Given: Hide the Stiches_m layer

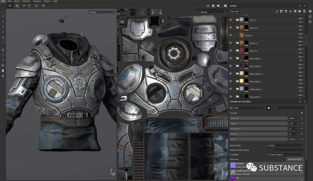Looking at the screenshot, I should tap(230, 43).
